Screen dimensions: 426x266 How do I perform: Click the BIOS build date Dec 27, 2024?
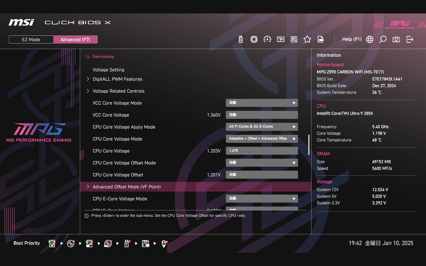coord(384,86)
